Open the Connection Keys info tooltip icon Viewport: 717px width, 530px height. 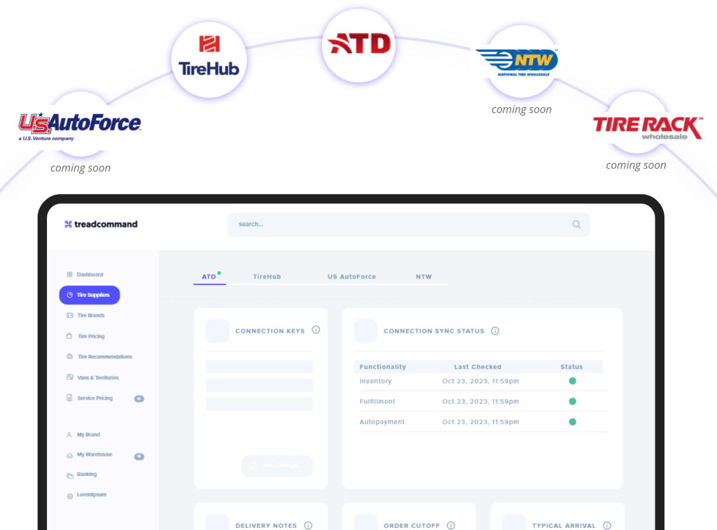[316, 330]
